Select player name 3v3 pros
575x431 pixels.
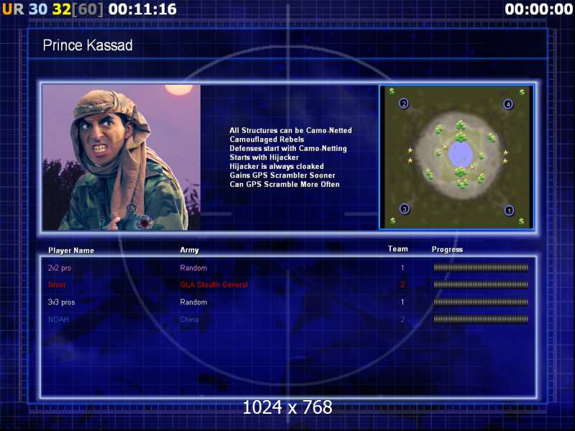point(61,302)
